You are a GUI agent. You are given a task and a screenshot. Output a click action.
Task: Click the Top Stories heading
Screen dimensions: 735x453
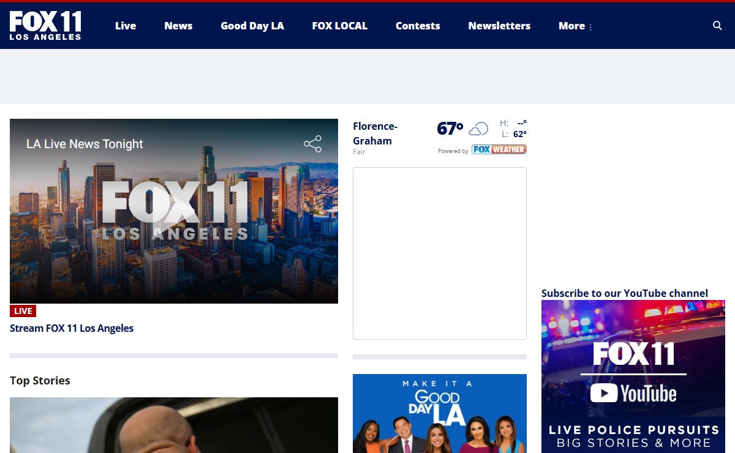click(40, 381)
